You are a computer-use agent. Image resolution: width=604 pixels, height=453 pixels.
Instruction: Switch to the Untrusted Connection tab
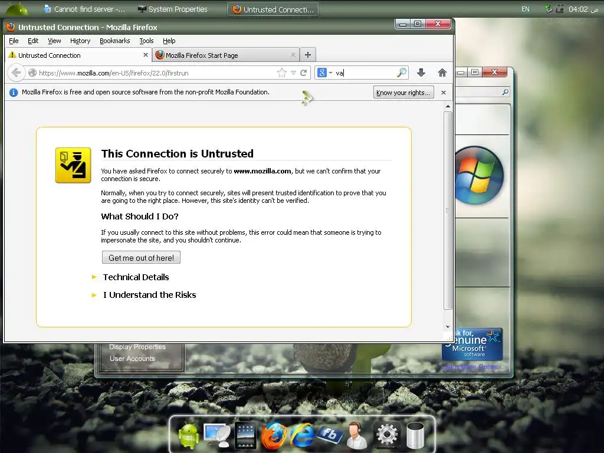78,55
